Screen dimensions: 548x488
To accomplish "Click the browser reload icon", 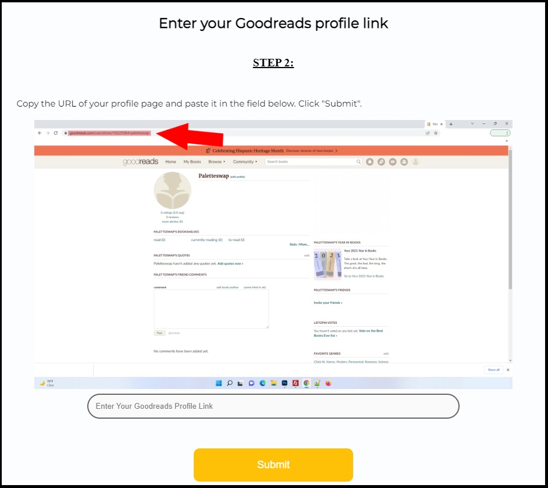I will (56, 133).
